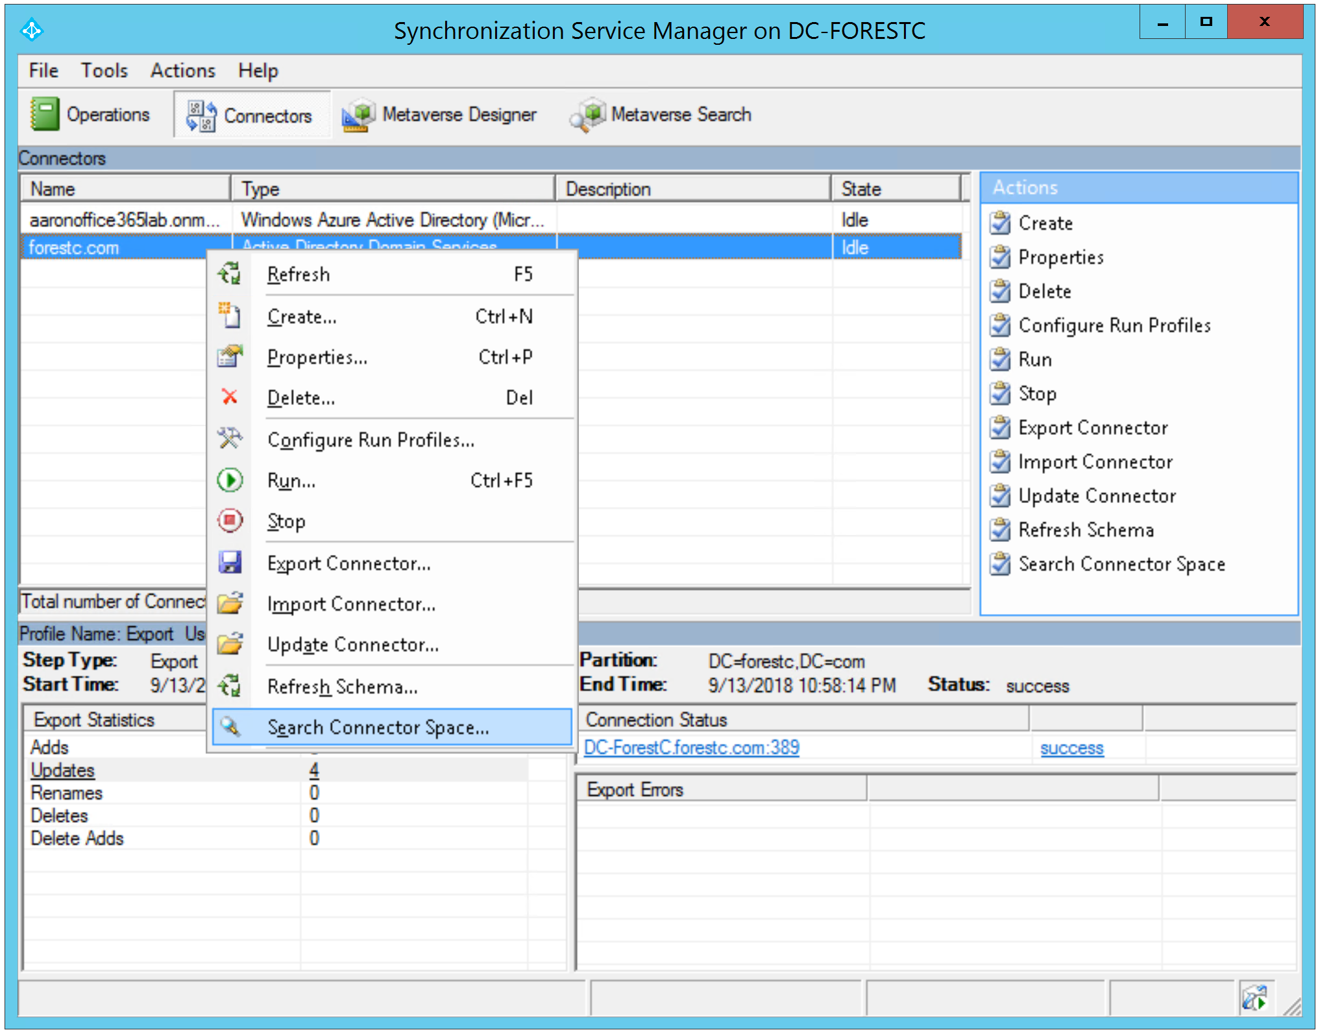1318x1032 pixels.
Task: Click the red X Delete menu entry
Action: click(230, 397)
